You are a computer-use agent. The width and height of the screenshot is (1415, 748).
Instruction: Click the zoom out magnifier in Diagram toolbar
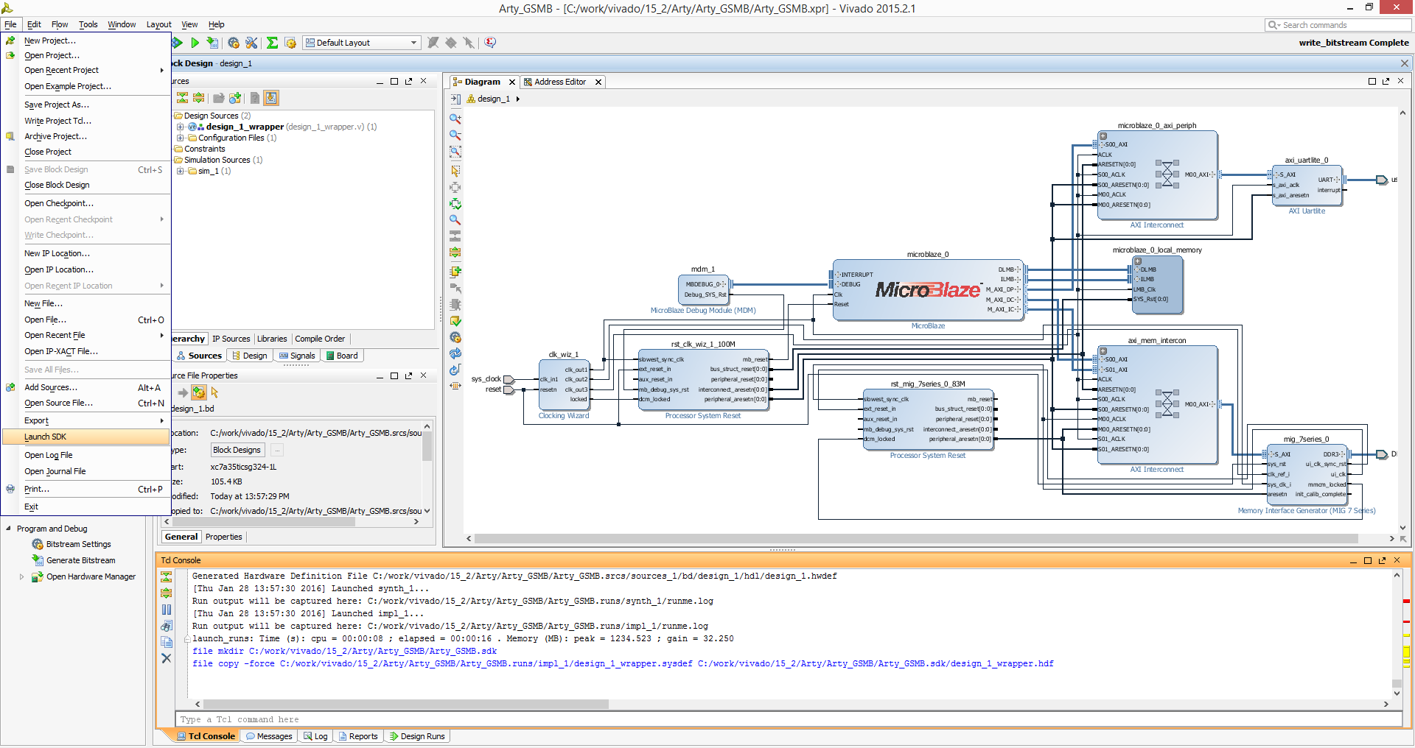click(x=455, y=135)
